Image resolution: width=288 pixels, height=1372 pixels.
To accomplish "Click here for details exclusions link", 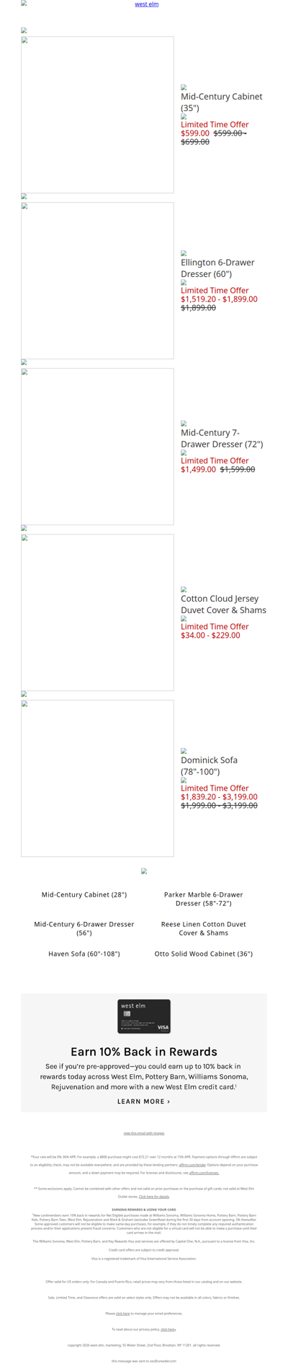I will 154,1197.
